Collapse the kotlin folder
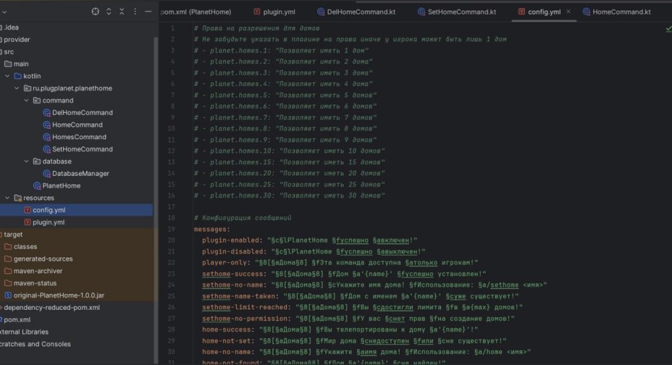The width and height of the screenshot is (672, 365). point(8,76)
